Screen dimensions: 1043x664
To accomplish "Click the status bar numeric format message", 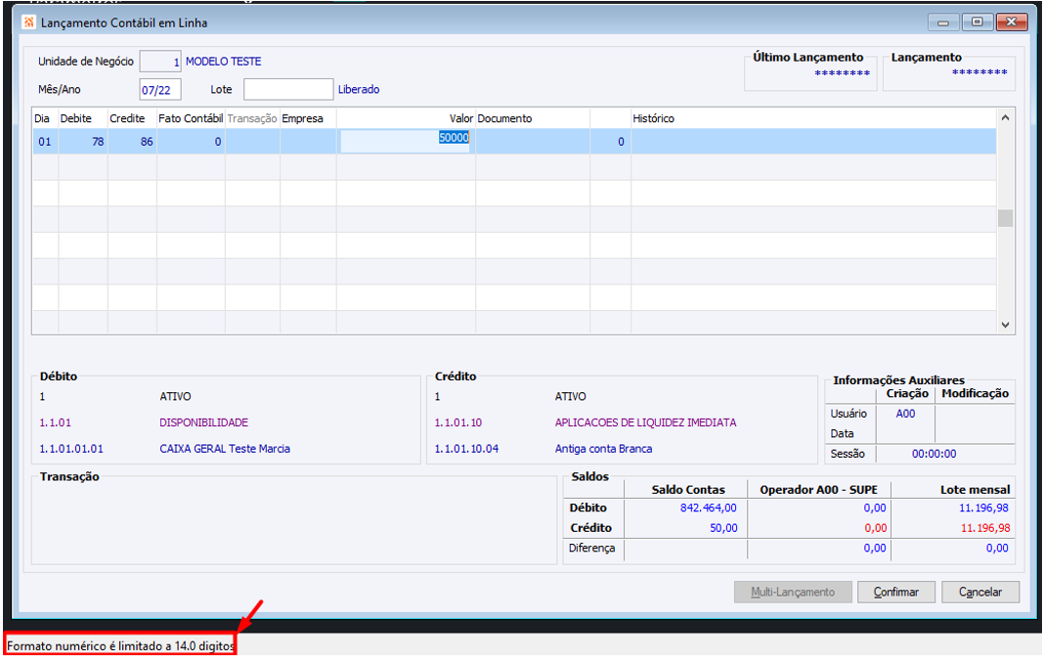I will [120, 646].
